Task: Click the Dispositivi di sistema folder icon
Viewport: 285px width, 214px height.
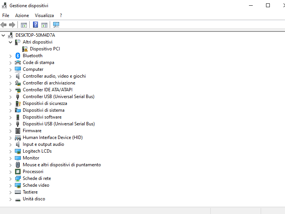Action: pyautogui.click(x=18, y=110)
